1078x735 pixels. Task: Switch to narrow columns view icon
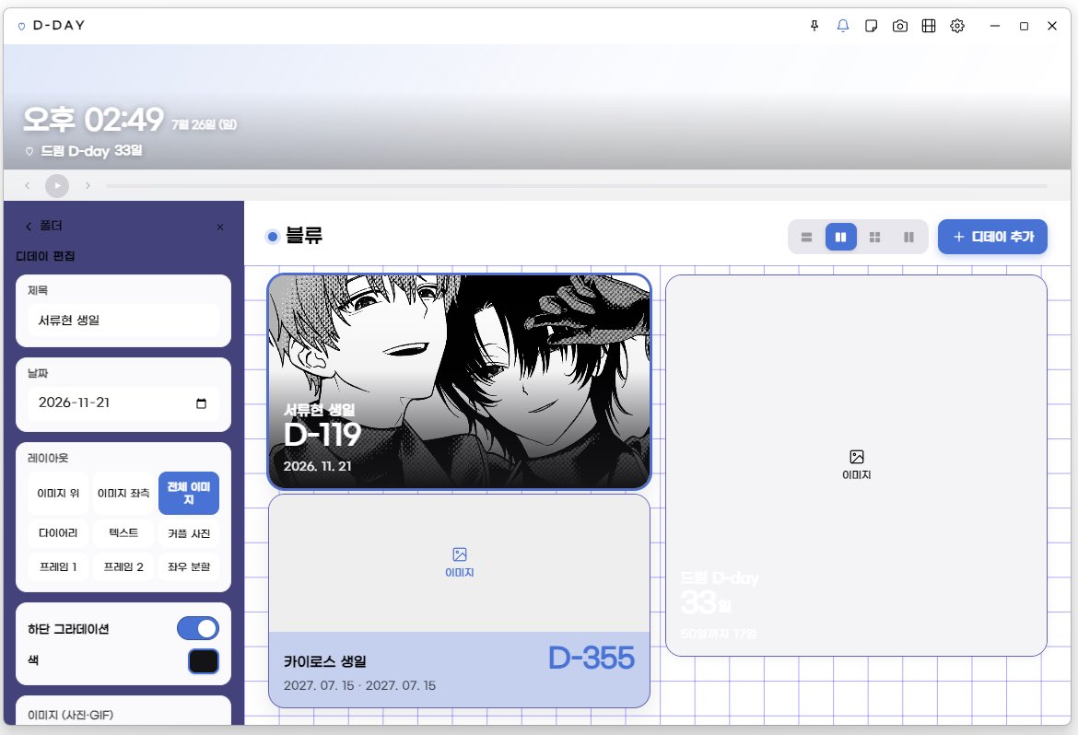pyautogui.click(x=908, y=238)
